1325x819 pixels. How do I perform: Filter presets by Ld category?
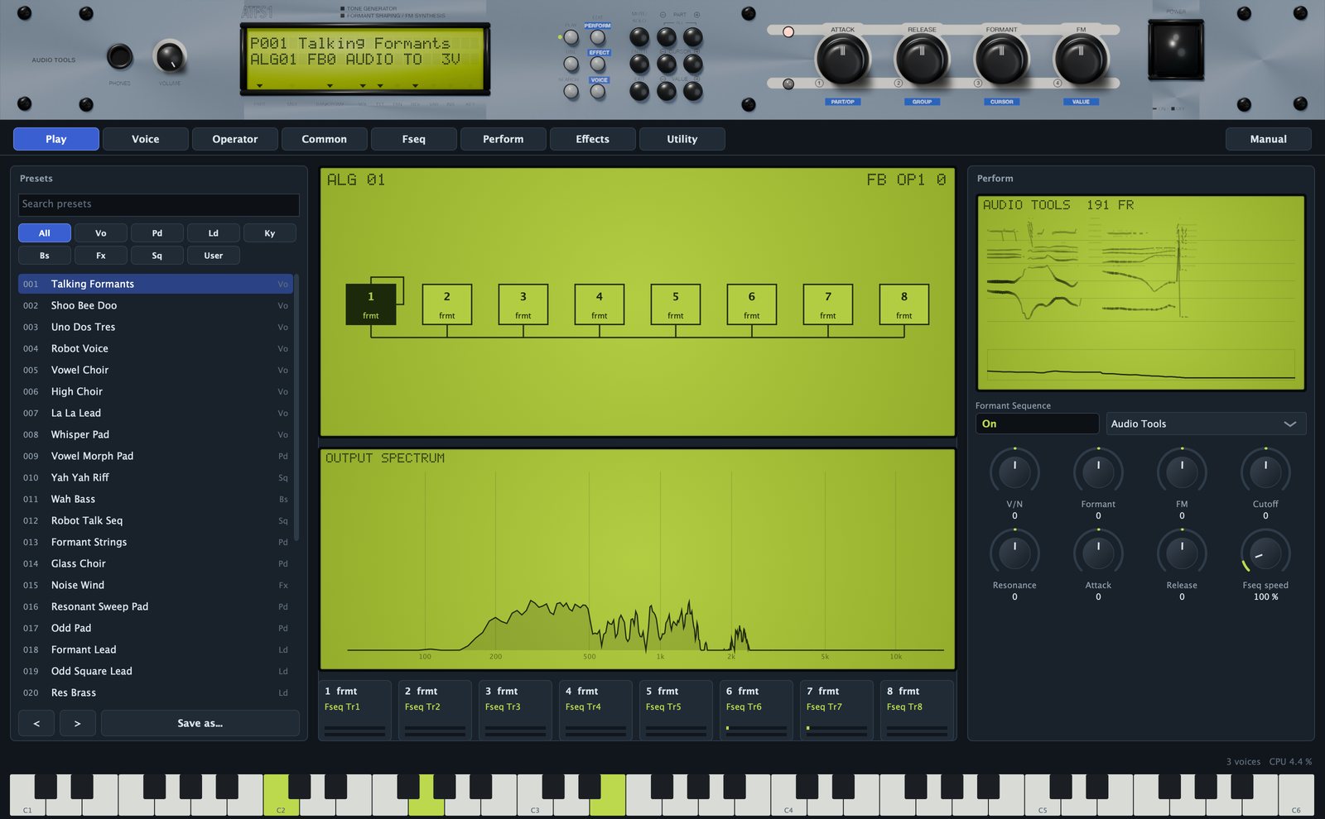coord(214,233)
